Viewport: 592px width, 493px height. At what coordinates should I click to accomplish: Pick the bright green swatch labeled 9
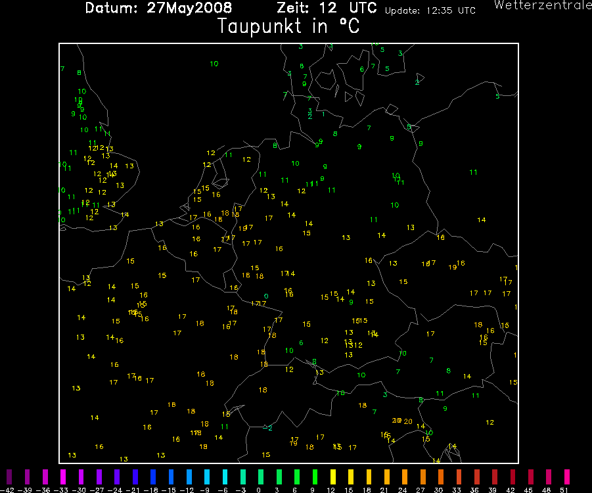pyautogui.click(x=315, y=477)
